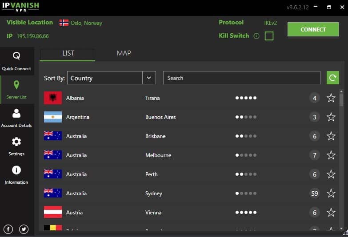Image resolution: width=348 pixels, height=237 pixels.
Task: Star the Perth server
Action: click(x=331, y=174)
